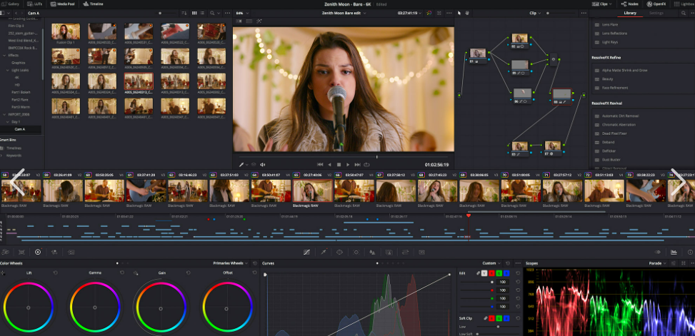Open the Blur/Sharpen palette icon
The image size is (695, 336).
(372, 252)
